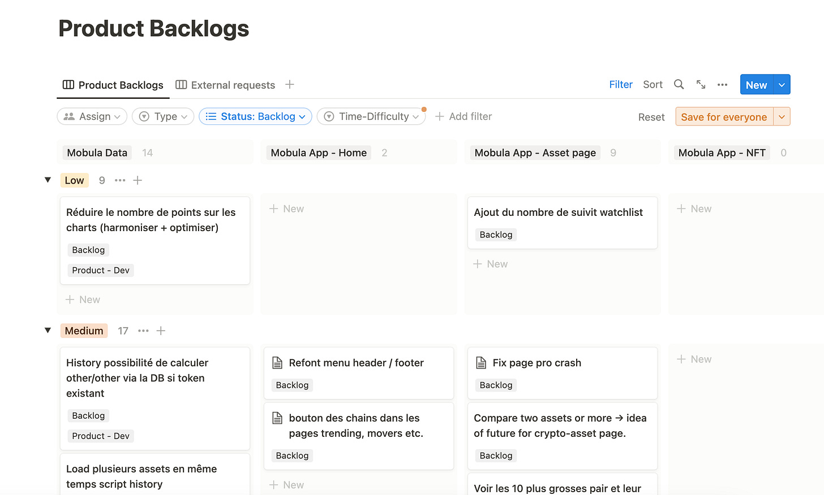
Task: Add item with Low group plus icon
Action: pos(138,180)
